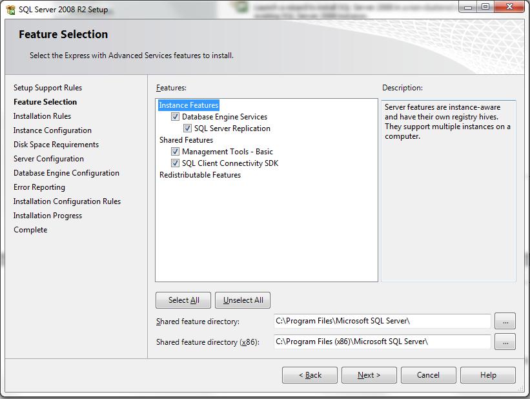Screen dimensions: 530x399
Task: Click the Select All button
Action: click(x=183, y=300)
